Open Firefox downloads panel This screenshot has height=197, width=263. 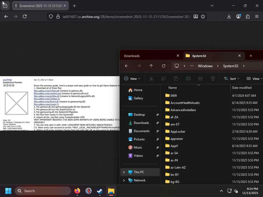coord(229,16)
